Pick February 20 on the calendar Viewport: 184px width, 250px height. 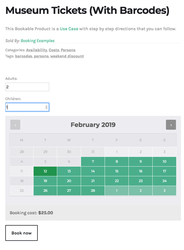click(69, 181)
